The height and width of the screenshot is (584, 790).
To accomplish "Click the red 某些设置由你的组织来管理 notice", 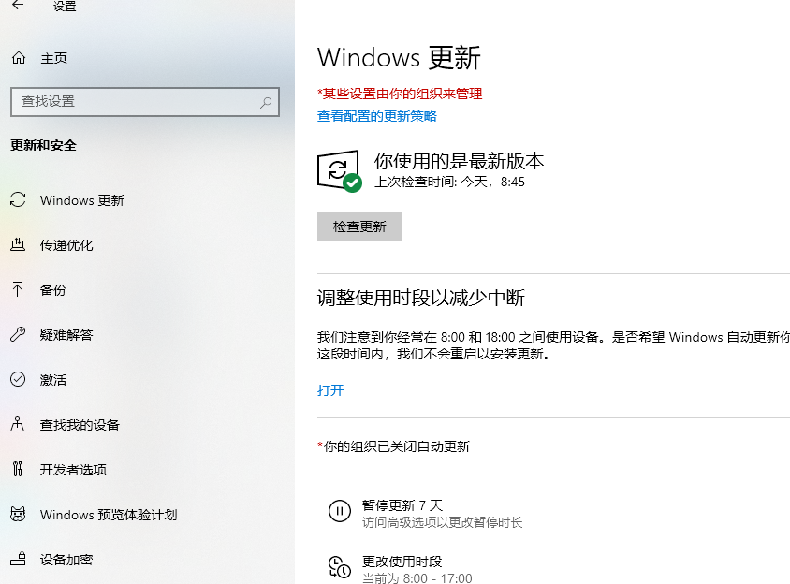I will 400,94.
